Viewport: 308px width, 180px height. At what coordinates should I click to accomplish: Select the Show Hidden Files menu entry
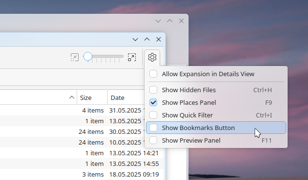[216, 90]
